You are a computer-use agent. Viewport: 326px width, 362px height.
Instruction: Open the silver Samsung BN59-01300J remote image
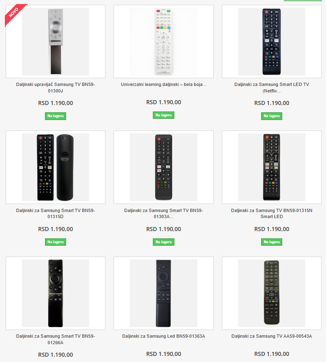click(x=56, y=42)
